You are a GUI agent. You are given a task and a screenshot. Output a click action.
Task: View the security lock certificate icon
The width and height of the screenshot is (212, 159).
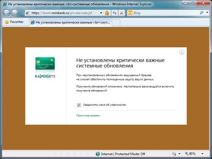pyautogui.click(x=107, y=13)
